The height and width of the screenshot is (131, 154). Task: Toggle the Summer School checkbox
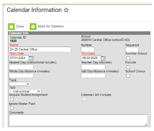(x=128, y=58)
